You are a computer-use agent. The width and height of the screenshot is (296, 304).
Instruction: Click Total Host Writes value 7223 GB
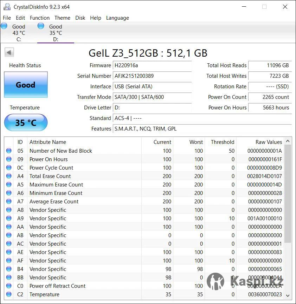click(x=270, y=76)
